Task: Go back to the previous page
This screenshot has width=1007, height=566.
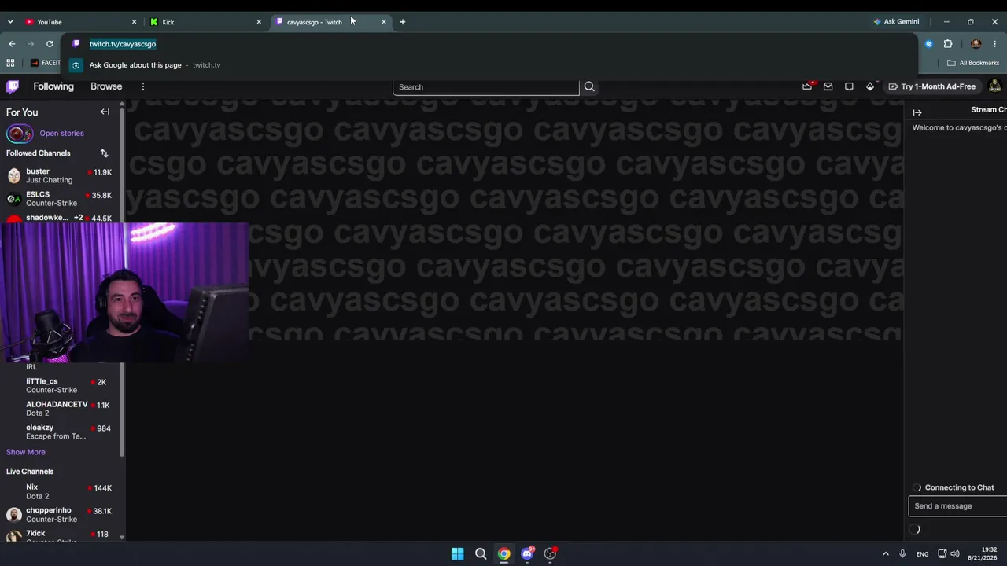Action: point(12,44)
